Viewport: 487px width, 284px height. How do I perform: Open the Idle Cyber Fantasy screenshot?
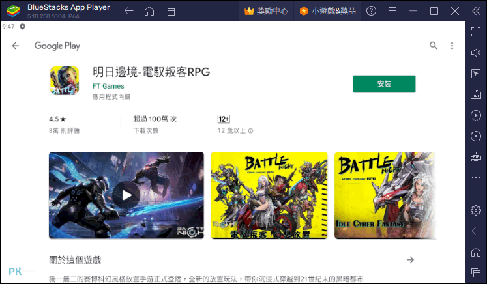pos(385,195)
